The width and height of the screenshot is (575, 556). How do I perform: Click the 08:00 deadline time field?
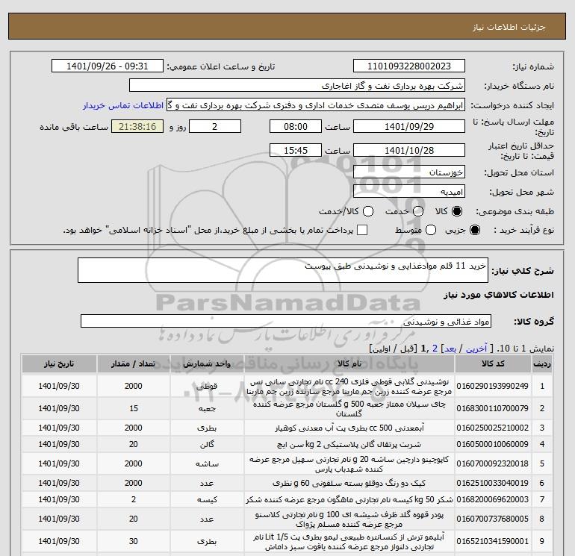tap(296, 126)
